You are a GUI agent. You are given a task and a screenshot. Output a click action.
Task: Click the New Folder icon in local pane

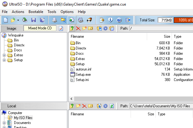[78, 106]
